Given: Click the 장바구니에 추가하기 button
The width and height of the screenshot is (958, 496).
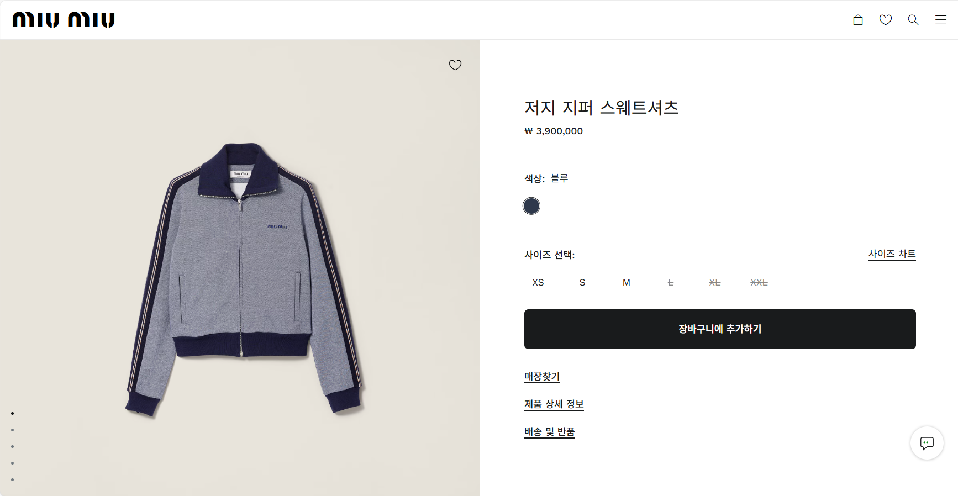Looking at the screenshot, I should (x=720, y=329).
